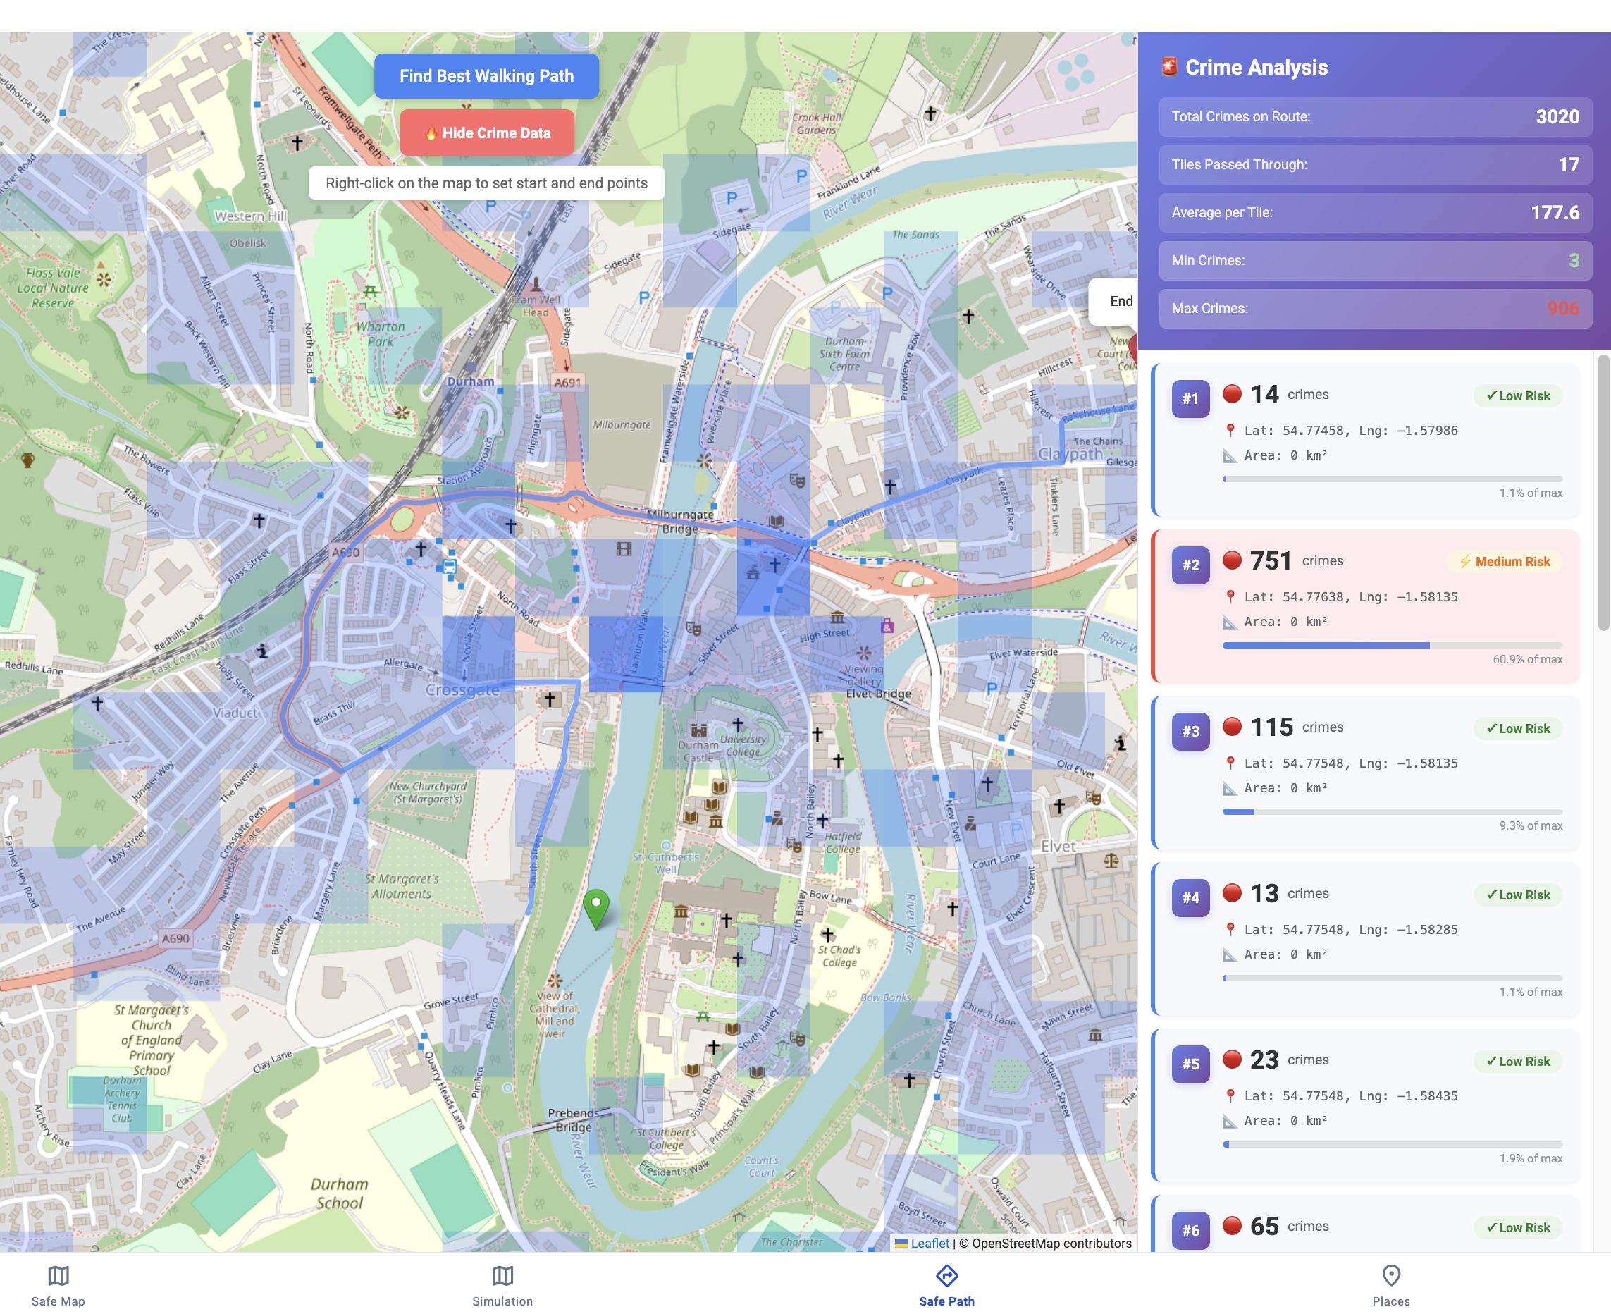Click the End point popup label
The image size is (1611, 1314).
click(x=1120, y=301)
